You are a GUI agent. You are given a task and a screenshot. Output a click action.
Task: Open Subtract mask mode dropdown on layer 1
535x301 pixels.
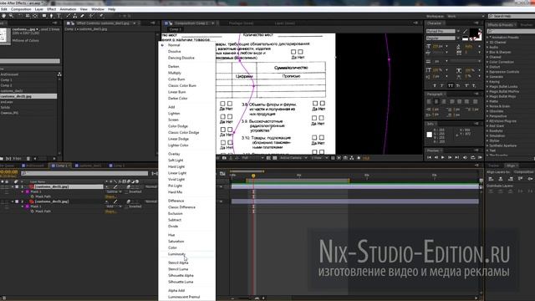point(114,191)
